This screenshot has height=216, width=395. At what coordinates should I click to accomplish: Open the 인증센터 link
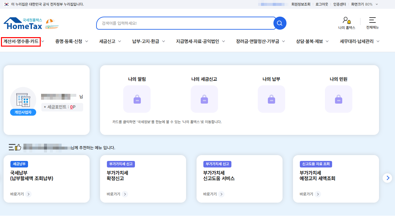340,4
